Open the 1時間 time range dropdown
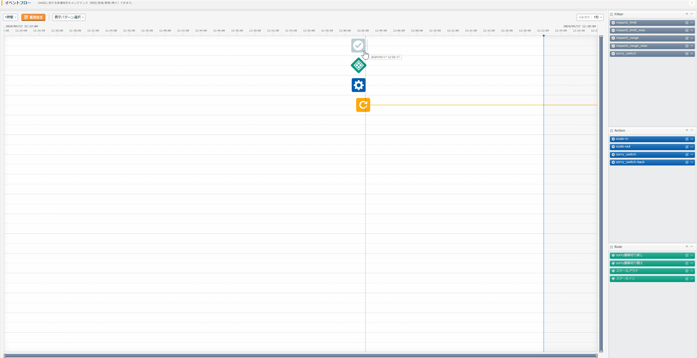Image resolution: width=697 pixels, height=358 pixels. coord(11,17)
